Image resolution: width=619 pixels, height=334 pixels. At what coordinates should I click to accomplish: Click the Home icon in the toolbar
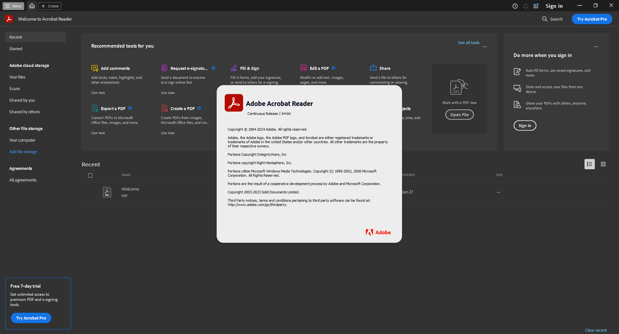click(32, 6)
